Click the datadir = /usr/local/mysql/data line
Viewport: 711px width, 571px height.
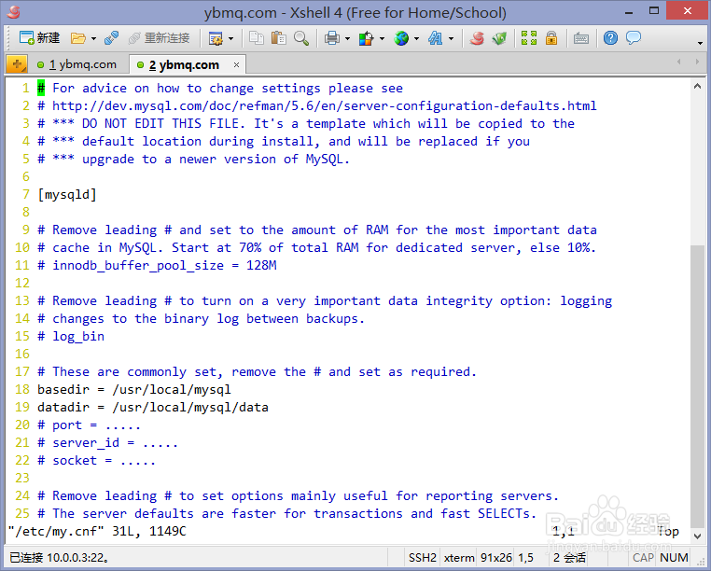click(153, 407)
